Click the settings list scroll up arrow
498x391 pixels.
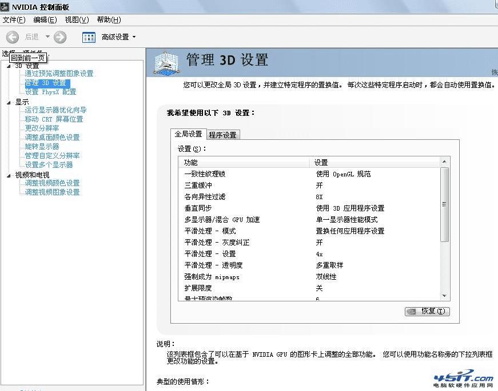point(444,162)
